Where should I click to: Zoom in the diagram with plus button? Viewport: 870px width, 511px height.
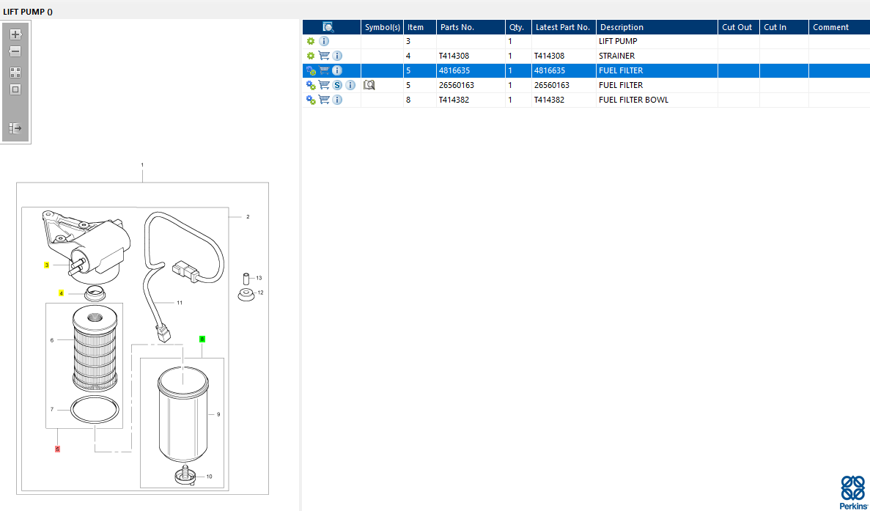coord(15,34)
